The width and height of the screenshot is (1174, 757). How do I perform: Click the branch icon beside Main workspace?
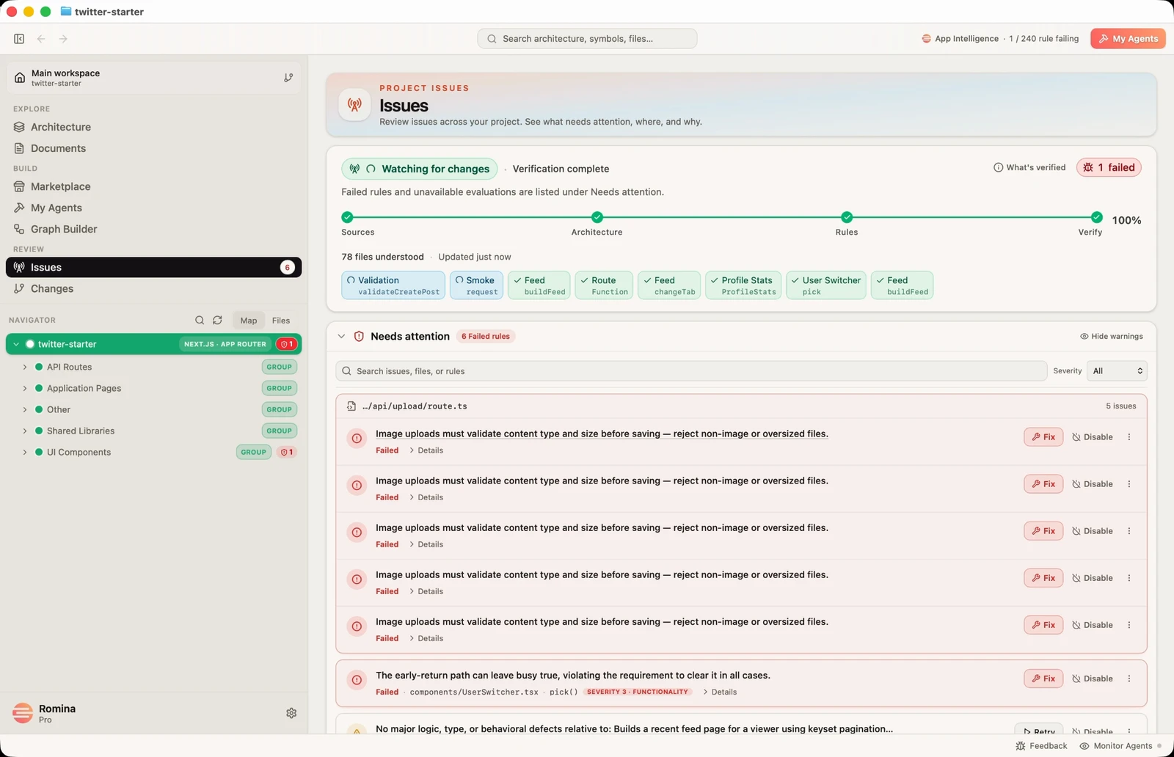288,78
